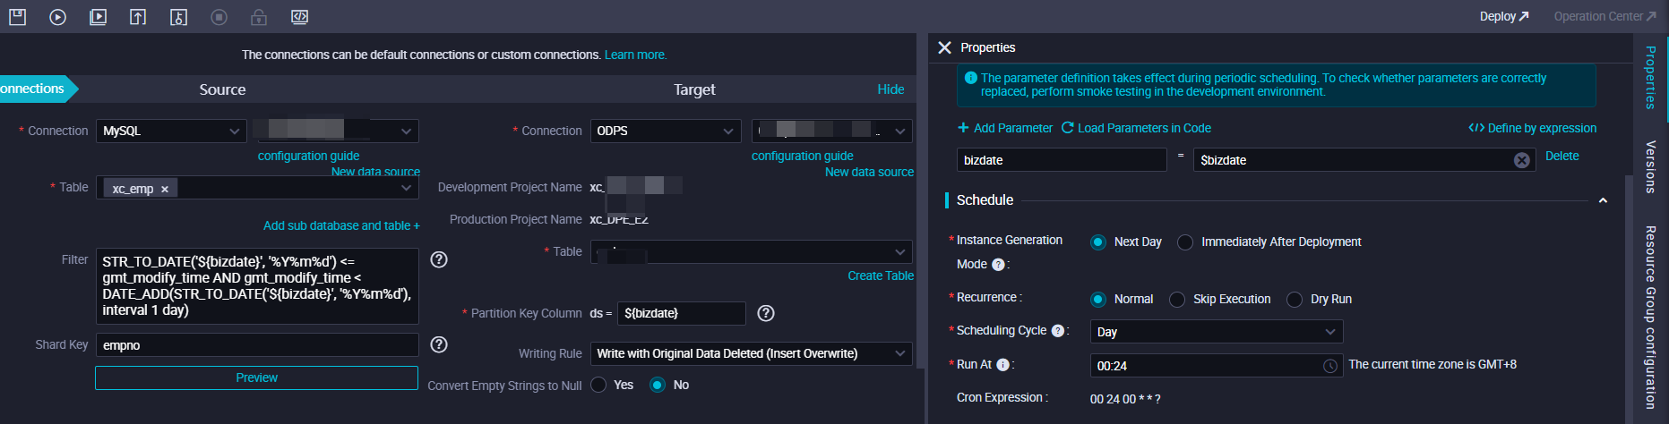Run the task with the play icon
The height and width of the screenshot is (424, 1669).
tap(58, 17)
